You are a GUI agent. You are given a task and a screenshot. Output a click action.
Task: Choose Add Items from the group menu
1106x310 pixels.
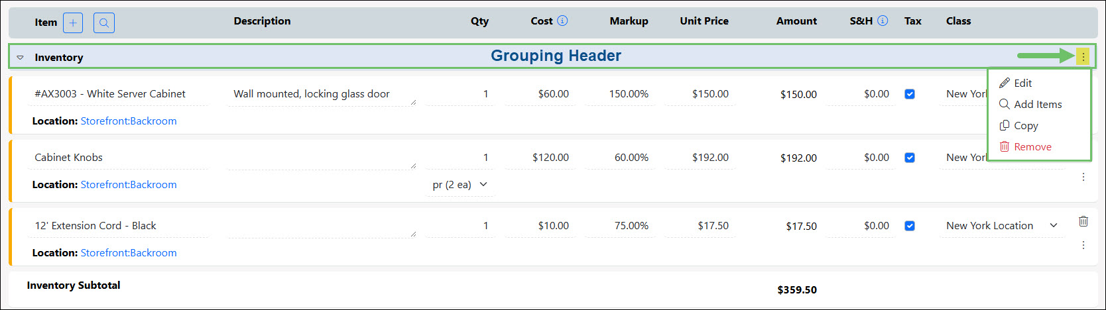[x=1030, y=104]
